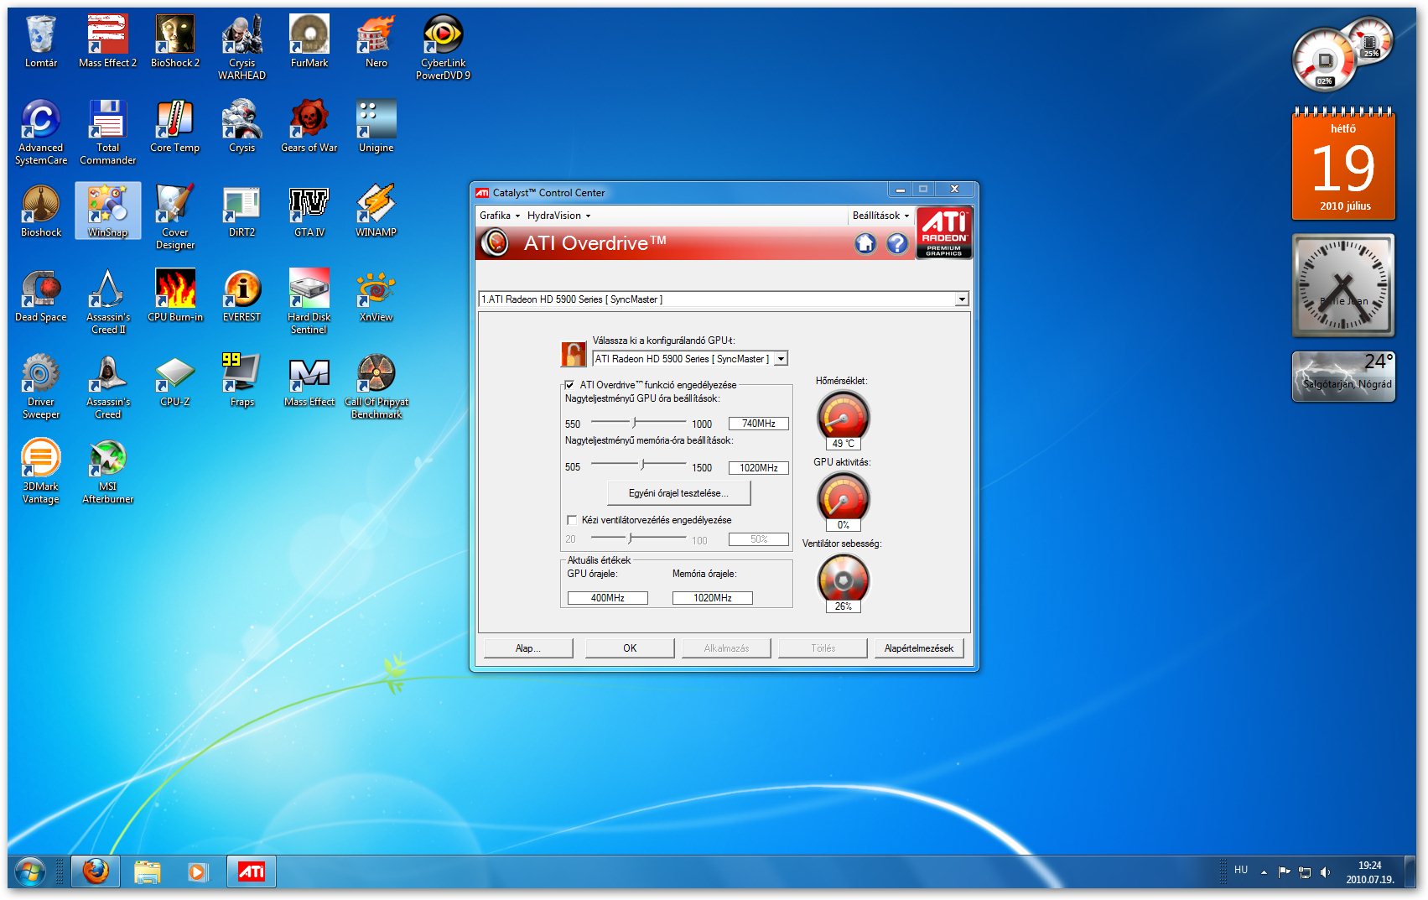Click the Alap... button
The height and width of the screenshot is (900, 1428).
528,648
